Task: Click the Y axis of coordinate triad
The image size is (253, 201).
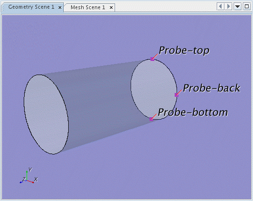Action: pos(27,175)
